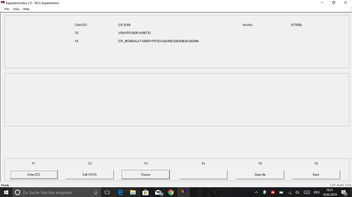Click the search microphone icon
Screen dimensions: 352x197
point(96,192)
